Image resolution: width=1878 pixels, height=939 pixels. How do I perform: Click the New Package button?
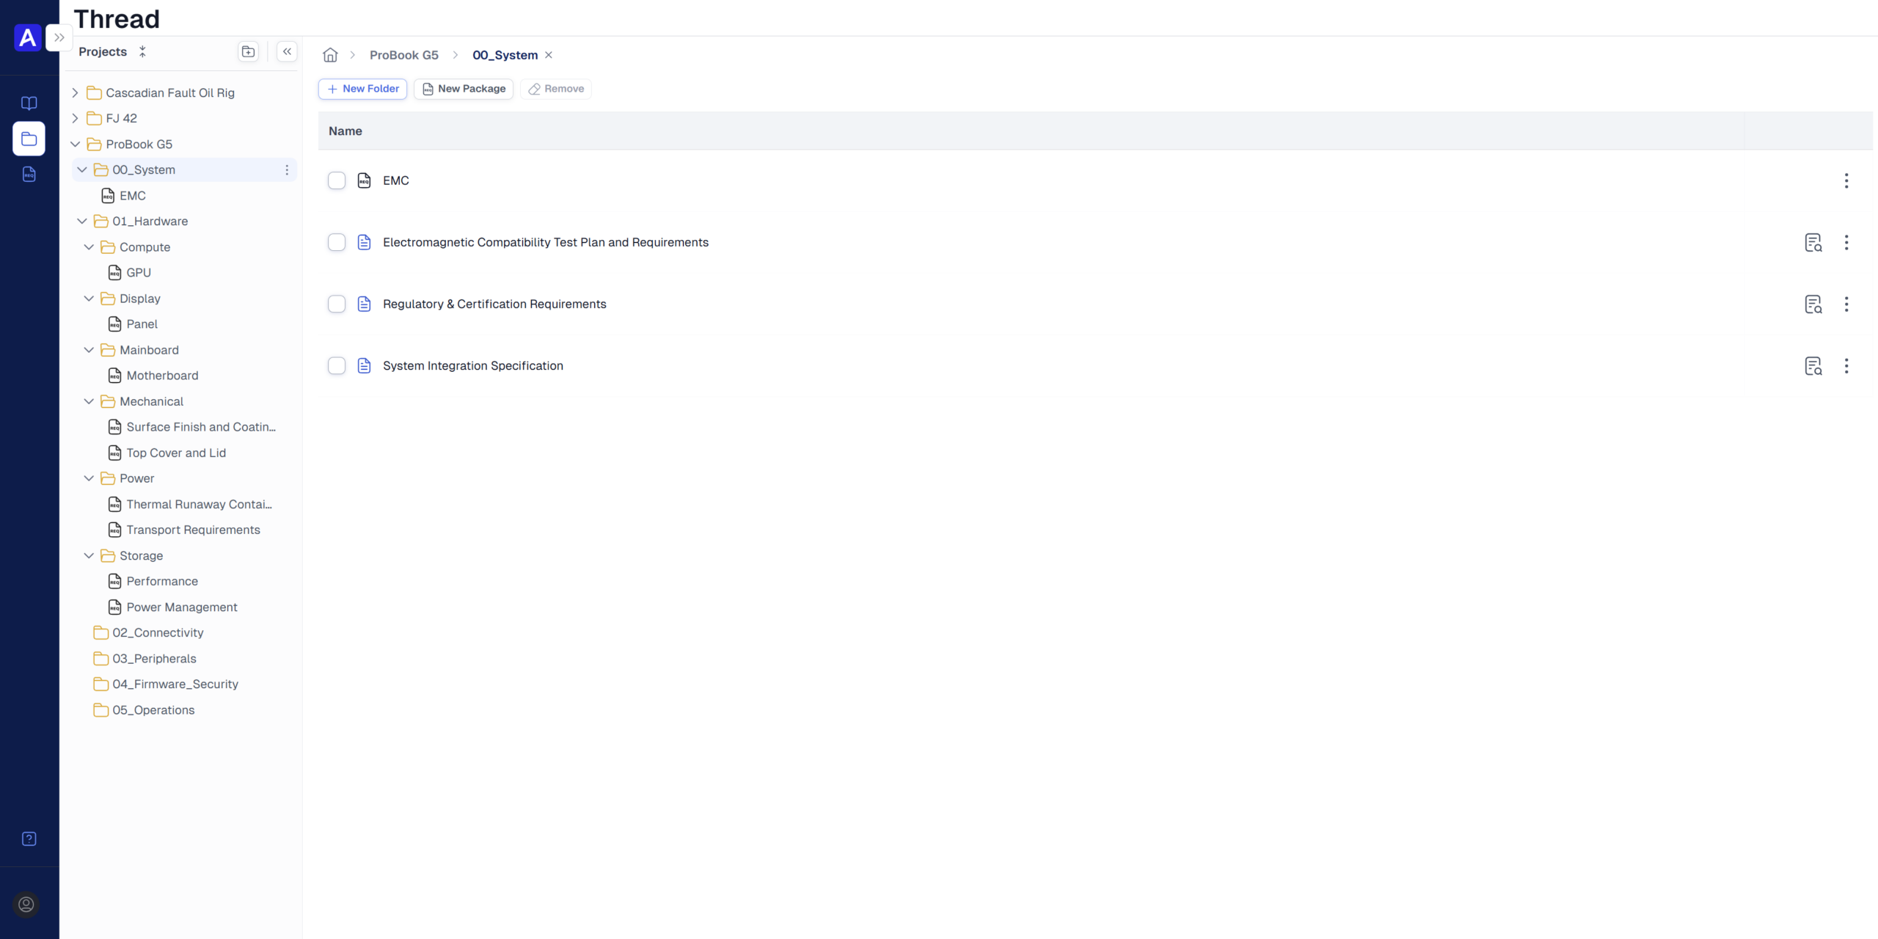464,89
